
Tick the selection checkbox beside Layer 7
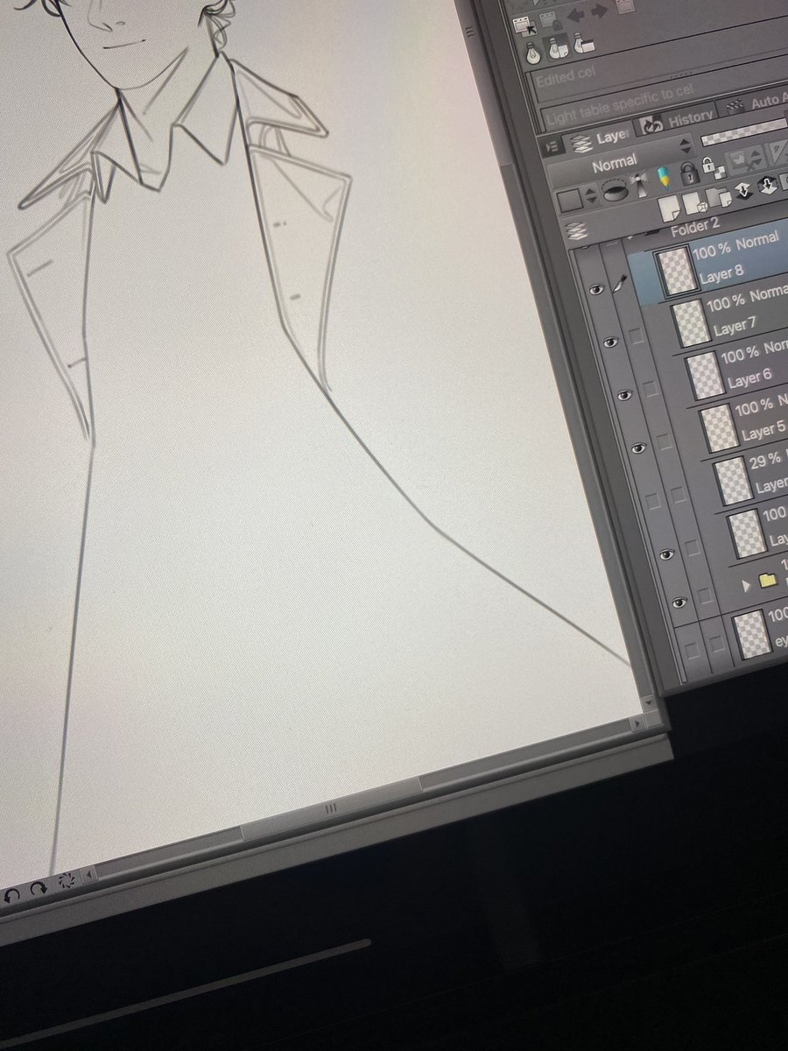637,335
